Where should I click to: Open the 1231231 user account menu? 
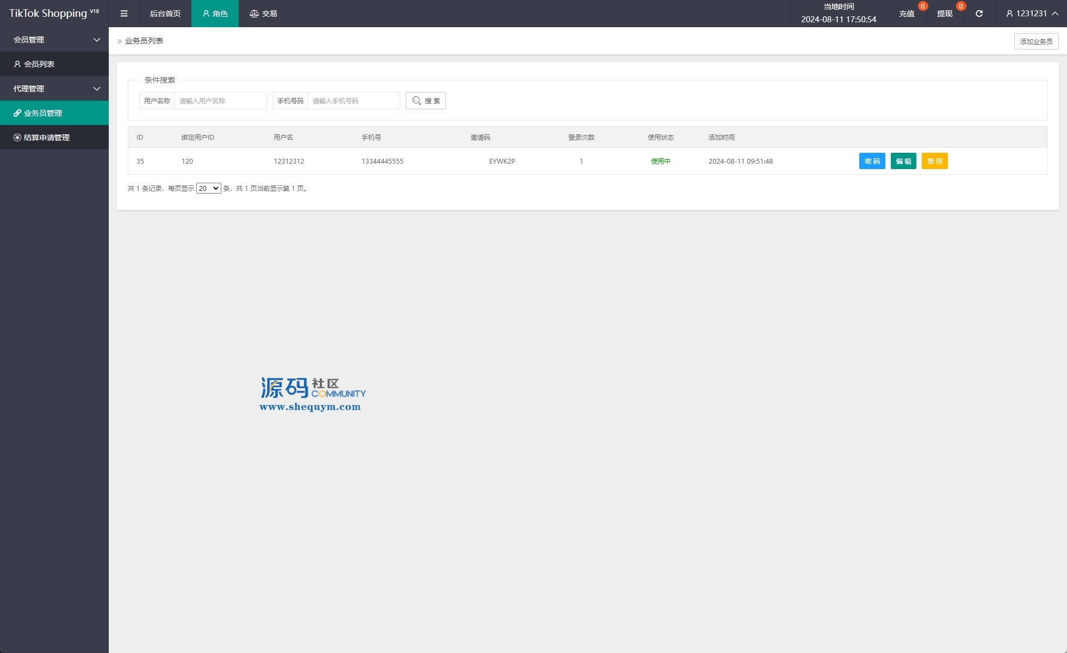pyautogui.click(x=1032, y=14)
